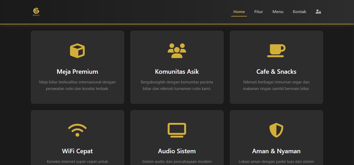
Task: Click the shield security icon
Action: (276, 130)
